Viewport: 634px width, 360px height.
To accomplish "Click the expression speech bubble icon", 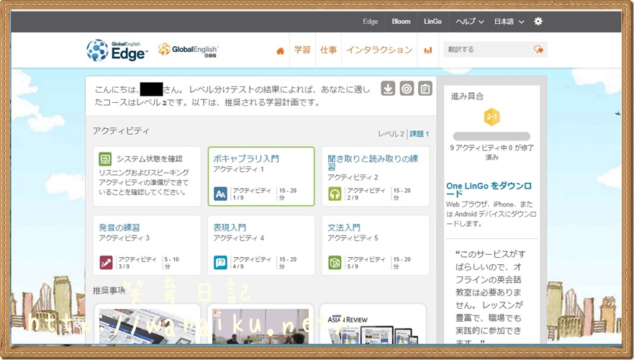I will pyautogui.click(x=220, y=263).
